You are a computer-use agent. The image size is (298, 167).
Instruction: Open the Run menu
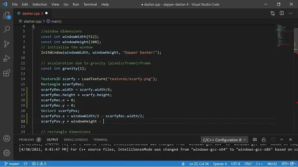pyautogui.click(x=75, y=4)
